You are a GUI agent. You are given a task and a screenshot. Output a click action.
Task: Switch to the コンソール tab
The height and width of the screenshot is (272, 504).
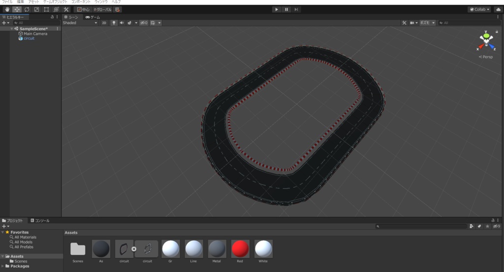click(40, 220)
